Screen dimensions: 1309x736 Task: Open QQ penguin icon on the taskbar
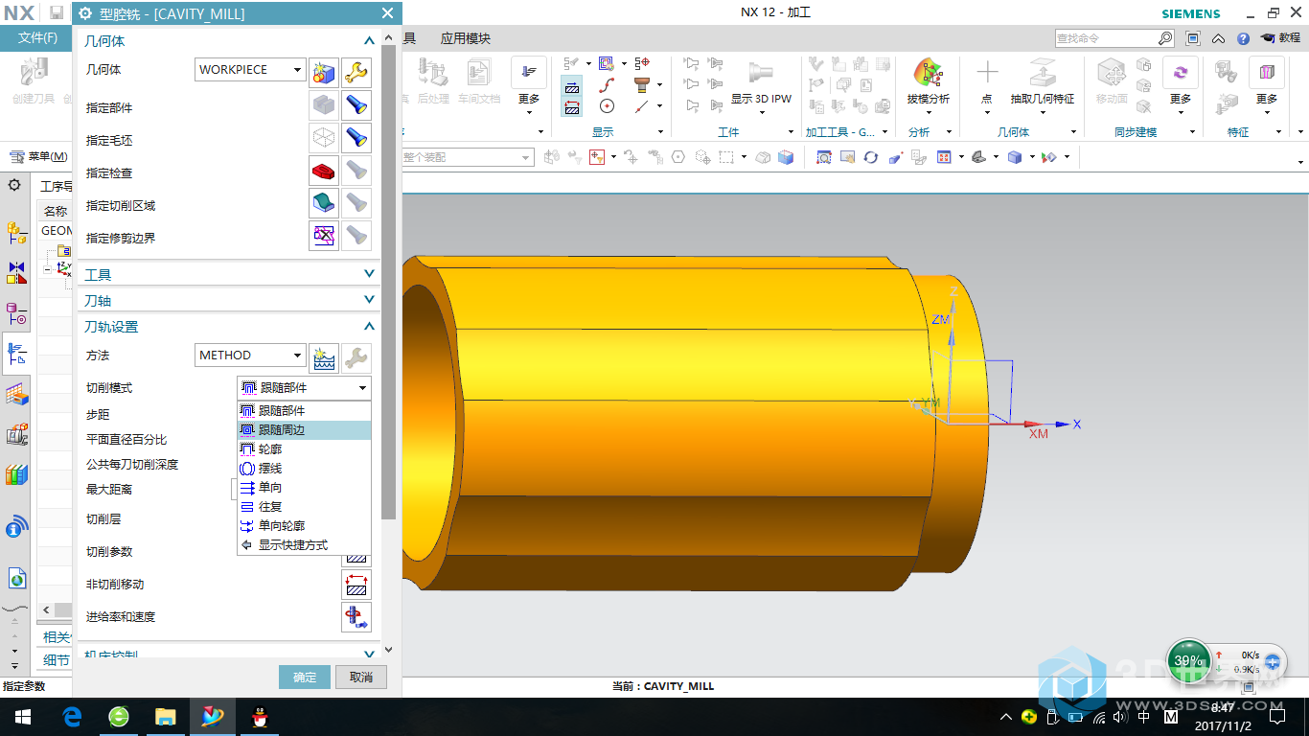click(259, 716)
